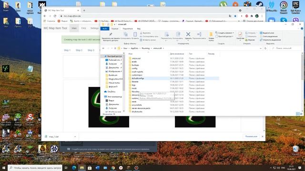The height and width of the screenshot is (171, 305).
Task: Click Chrome's three-dot menu icon
Action: coord(262,16)
